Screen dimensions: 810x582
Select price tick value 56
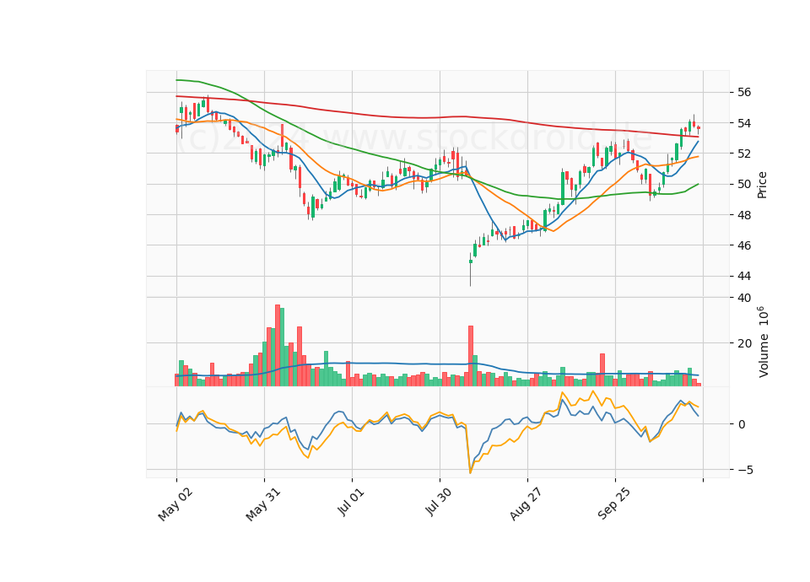[x=744, y=93]
